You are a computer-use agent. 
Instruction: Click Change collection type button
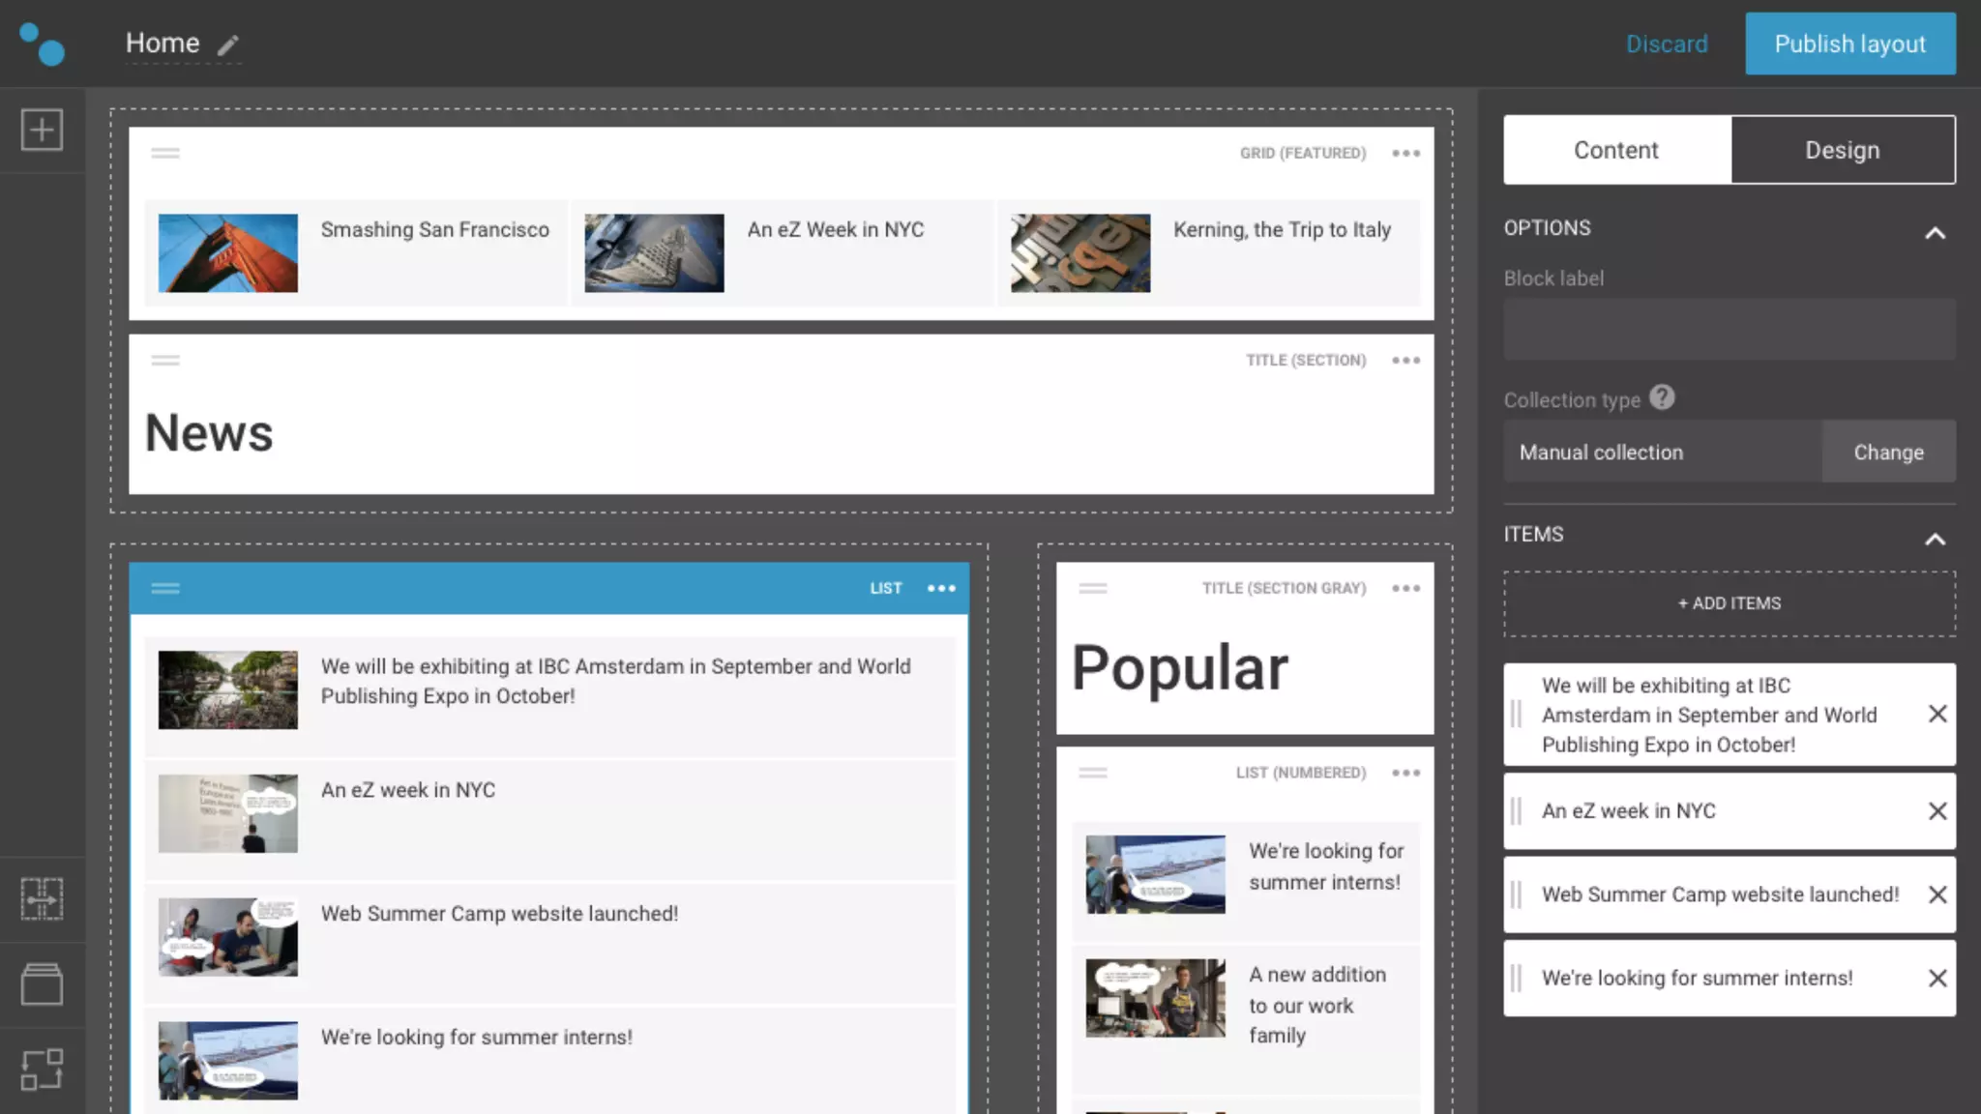(x=1888, y=452)
